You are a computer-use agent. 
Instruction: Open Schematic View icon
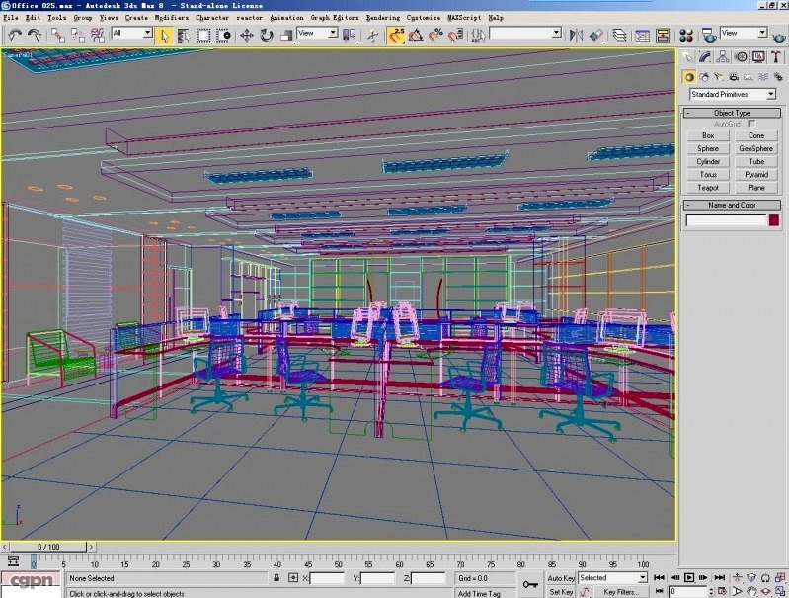(x=663, y=35)
